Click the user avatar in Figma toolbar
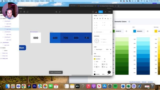Screen dimensions: 160x90 tap(96, 12)
